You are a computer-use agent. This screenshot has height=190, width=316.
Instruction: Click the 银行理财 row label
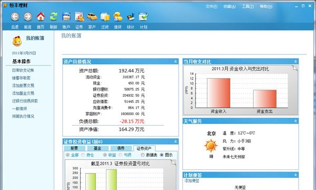click(x=101, y=89)
